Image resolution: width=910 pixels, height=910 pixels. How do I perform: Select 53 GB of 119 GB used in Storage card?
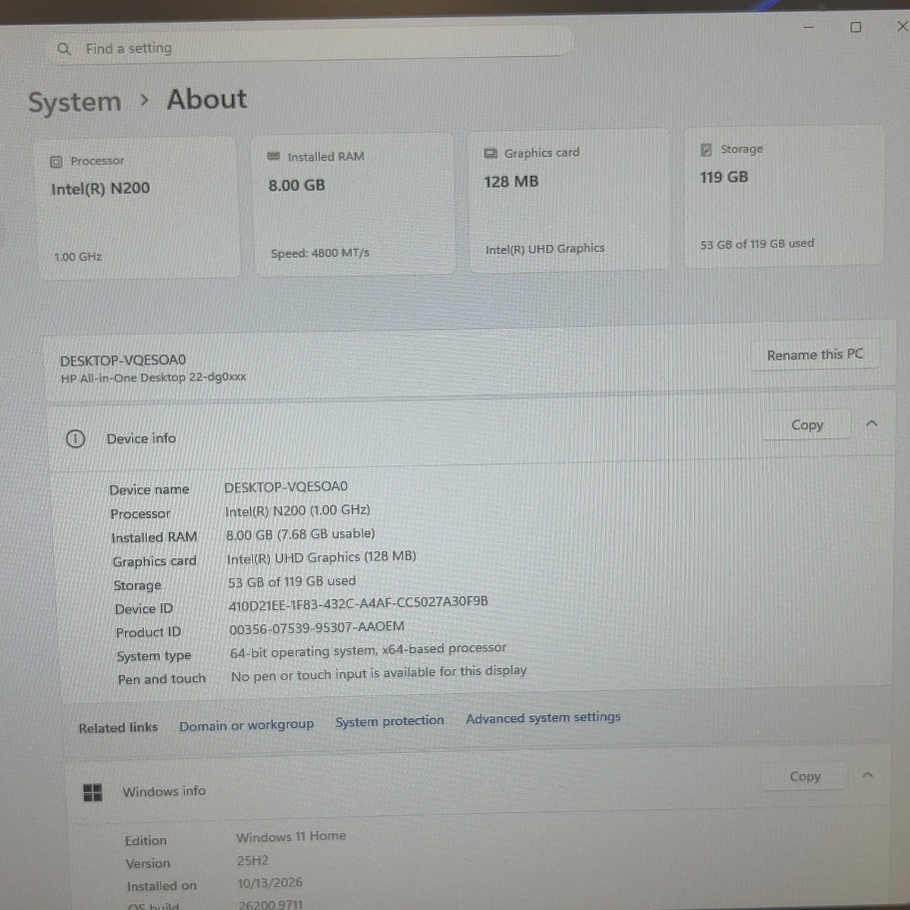pyautogui.click(x=757, y=244)
